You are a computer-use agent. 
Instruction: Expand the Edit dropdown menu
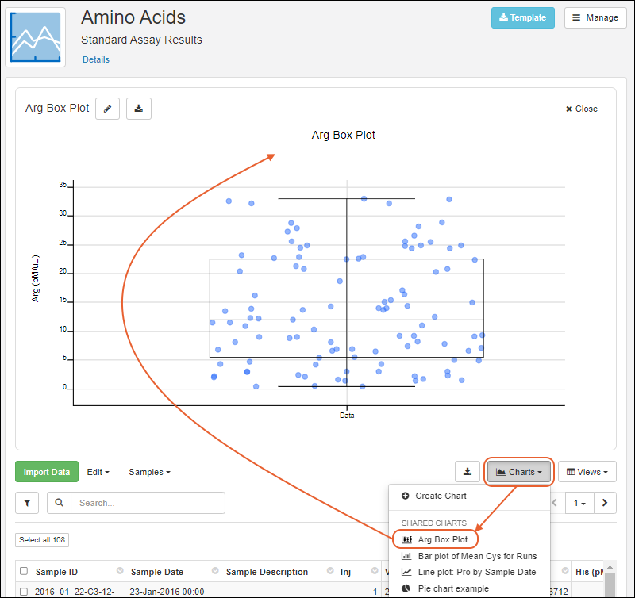pos(98,472)
